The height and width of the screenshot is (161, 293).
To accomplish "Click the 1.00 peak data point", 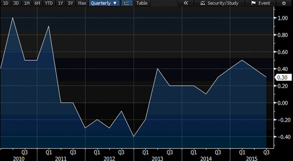I will pos(13,18).
